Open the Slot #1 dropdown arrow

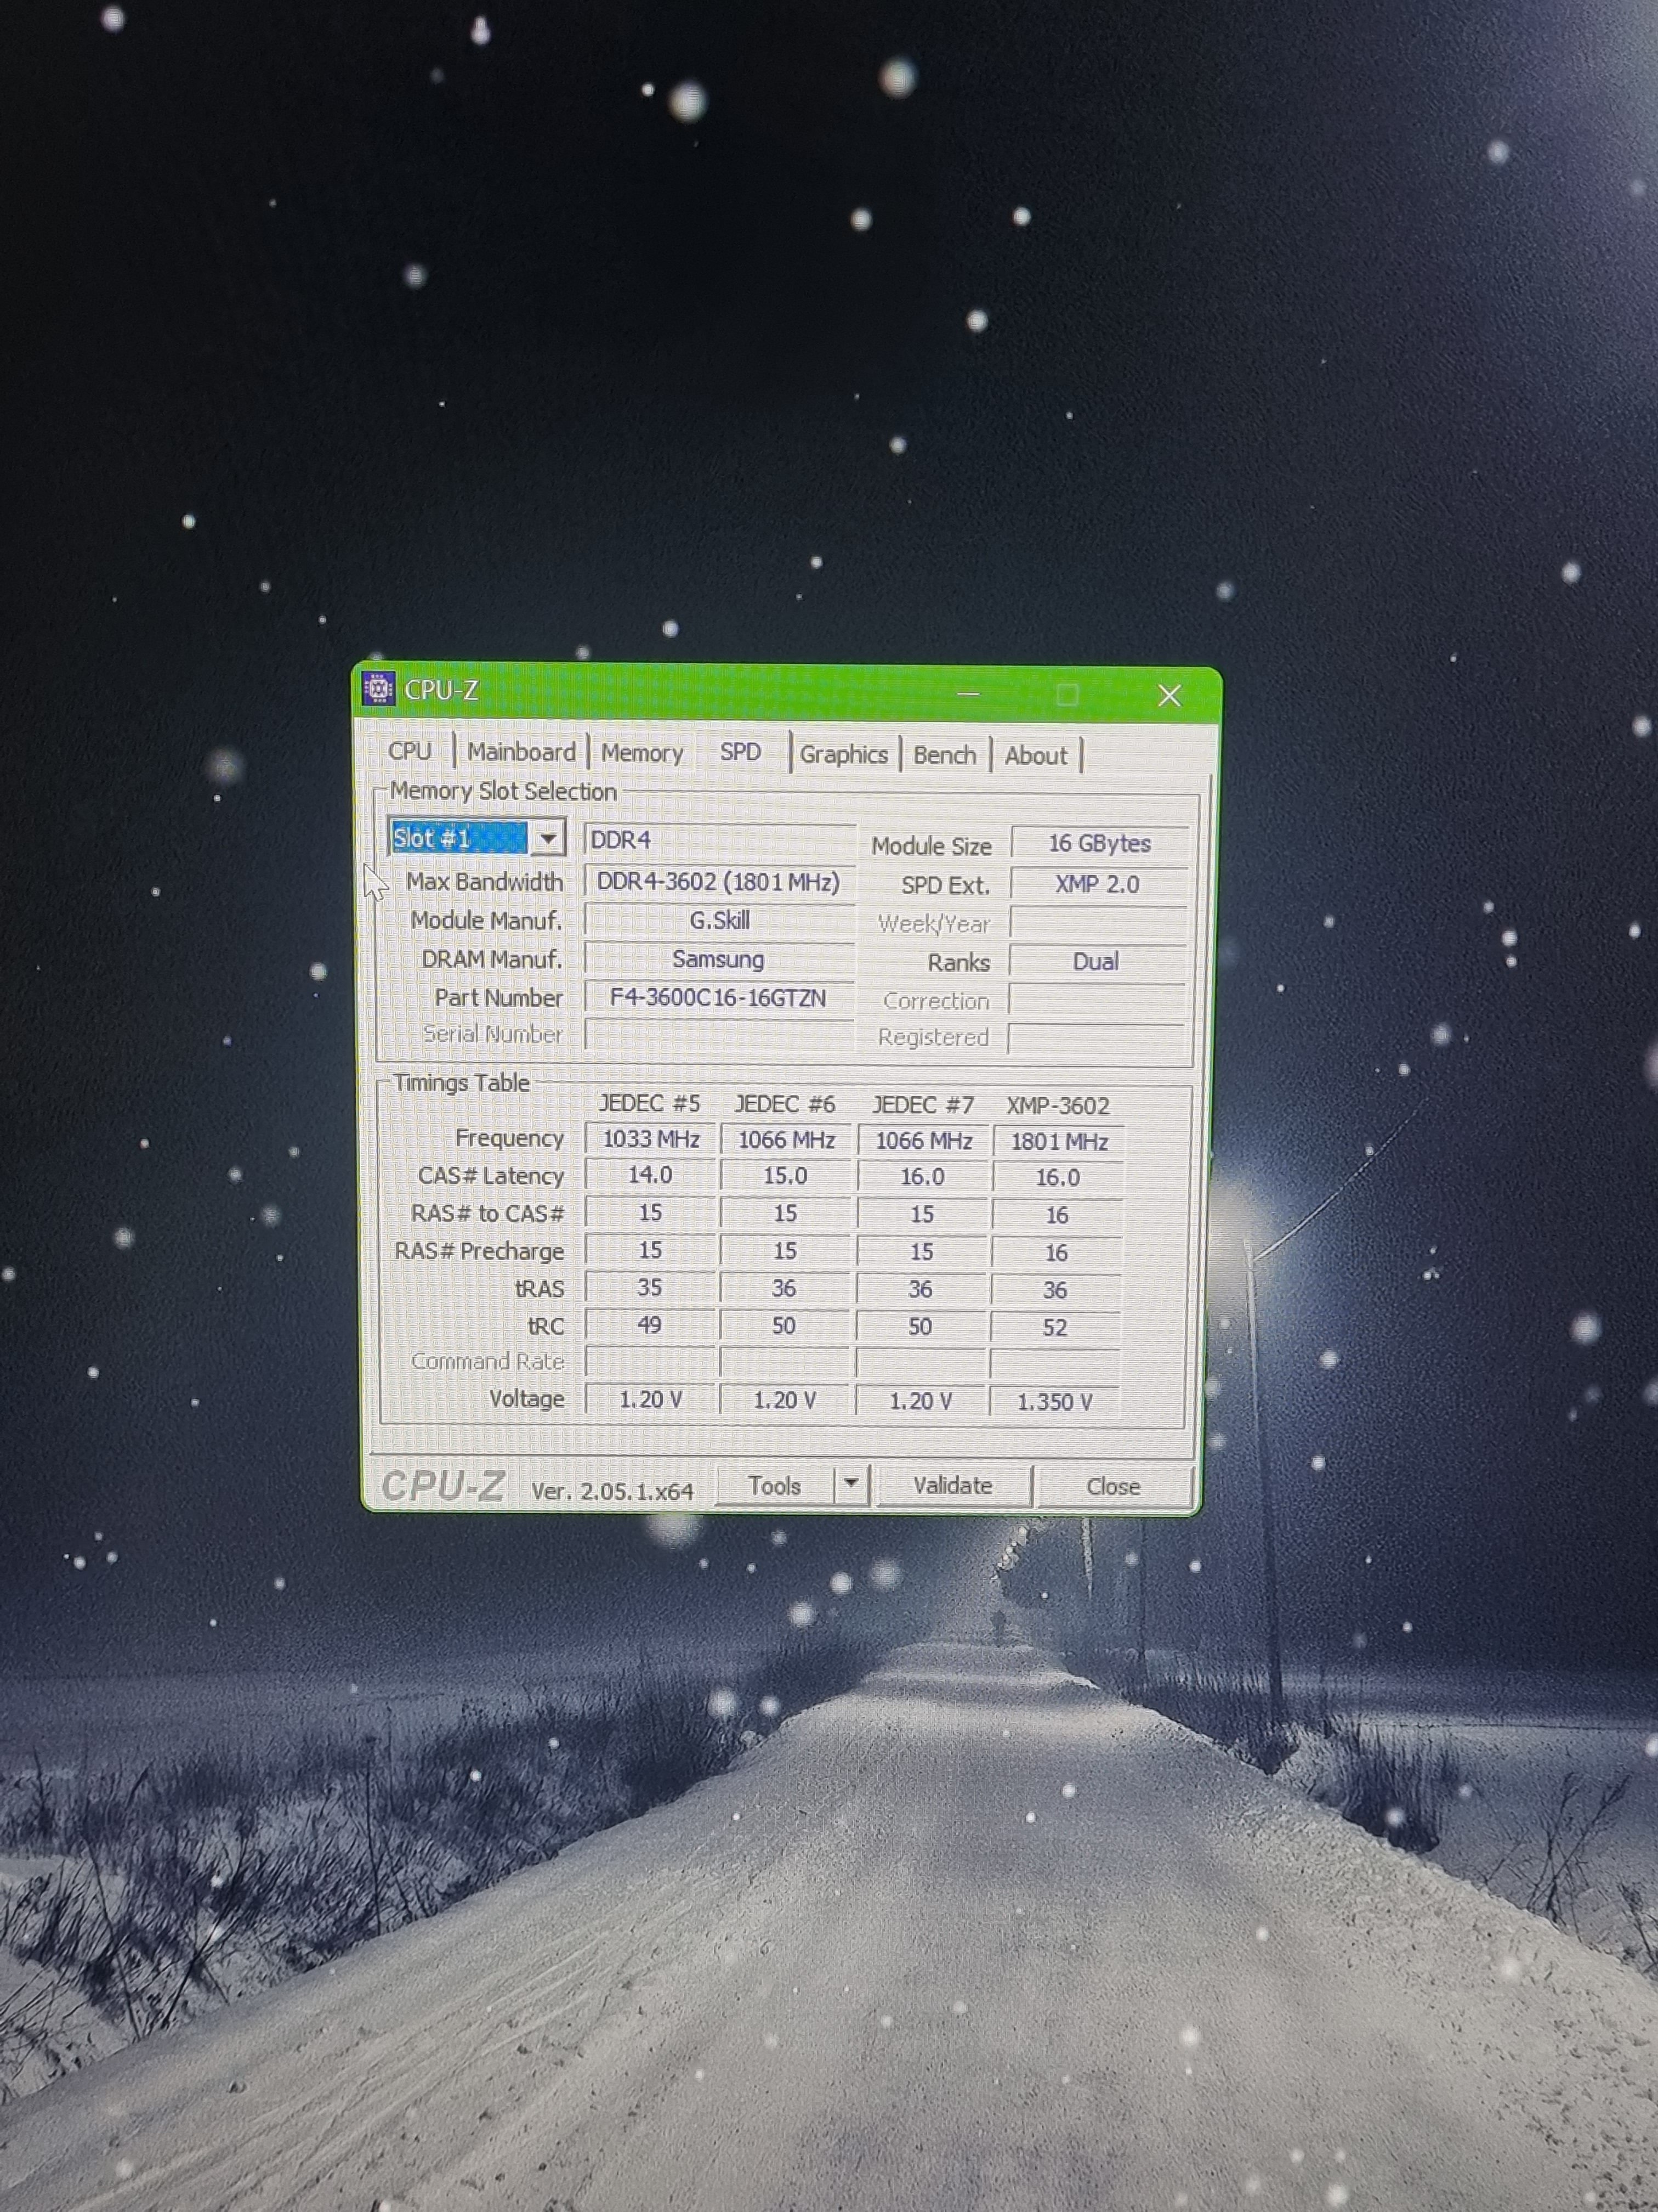point(548,838)
